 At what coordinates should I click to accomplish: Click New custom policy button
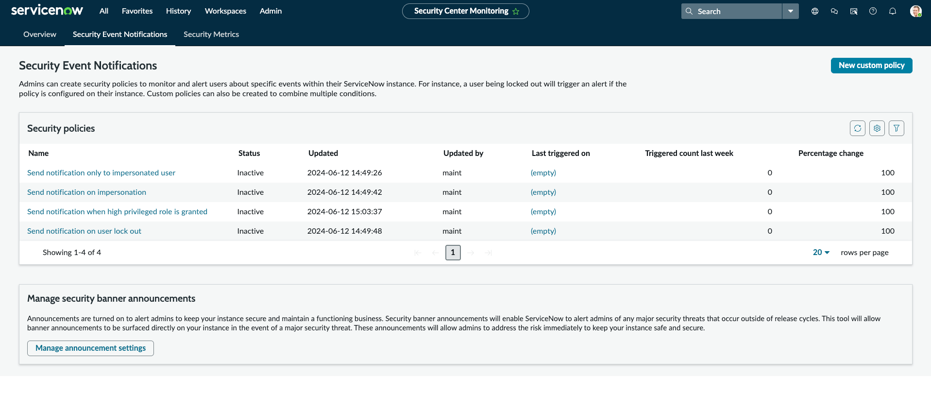point(871,66)
